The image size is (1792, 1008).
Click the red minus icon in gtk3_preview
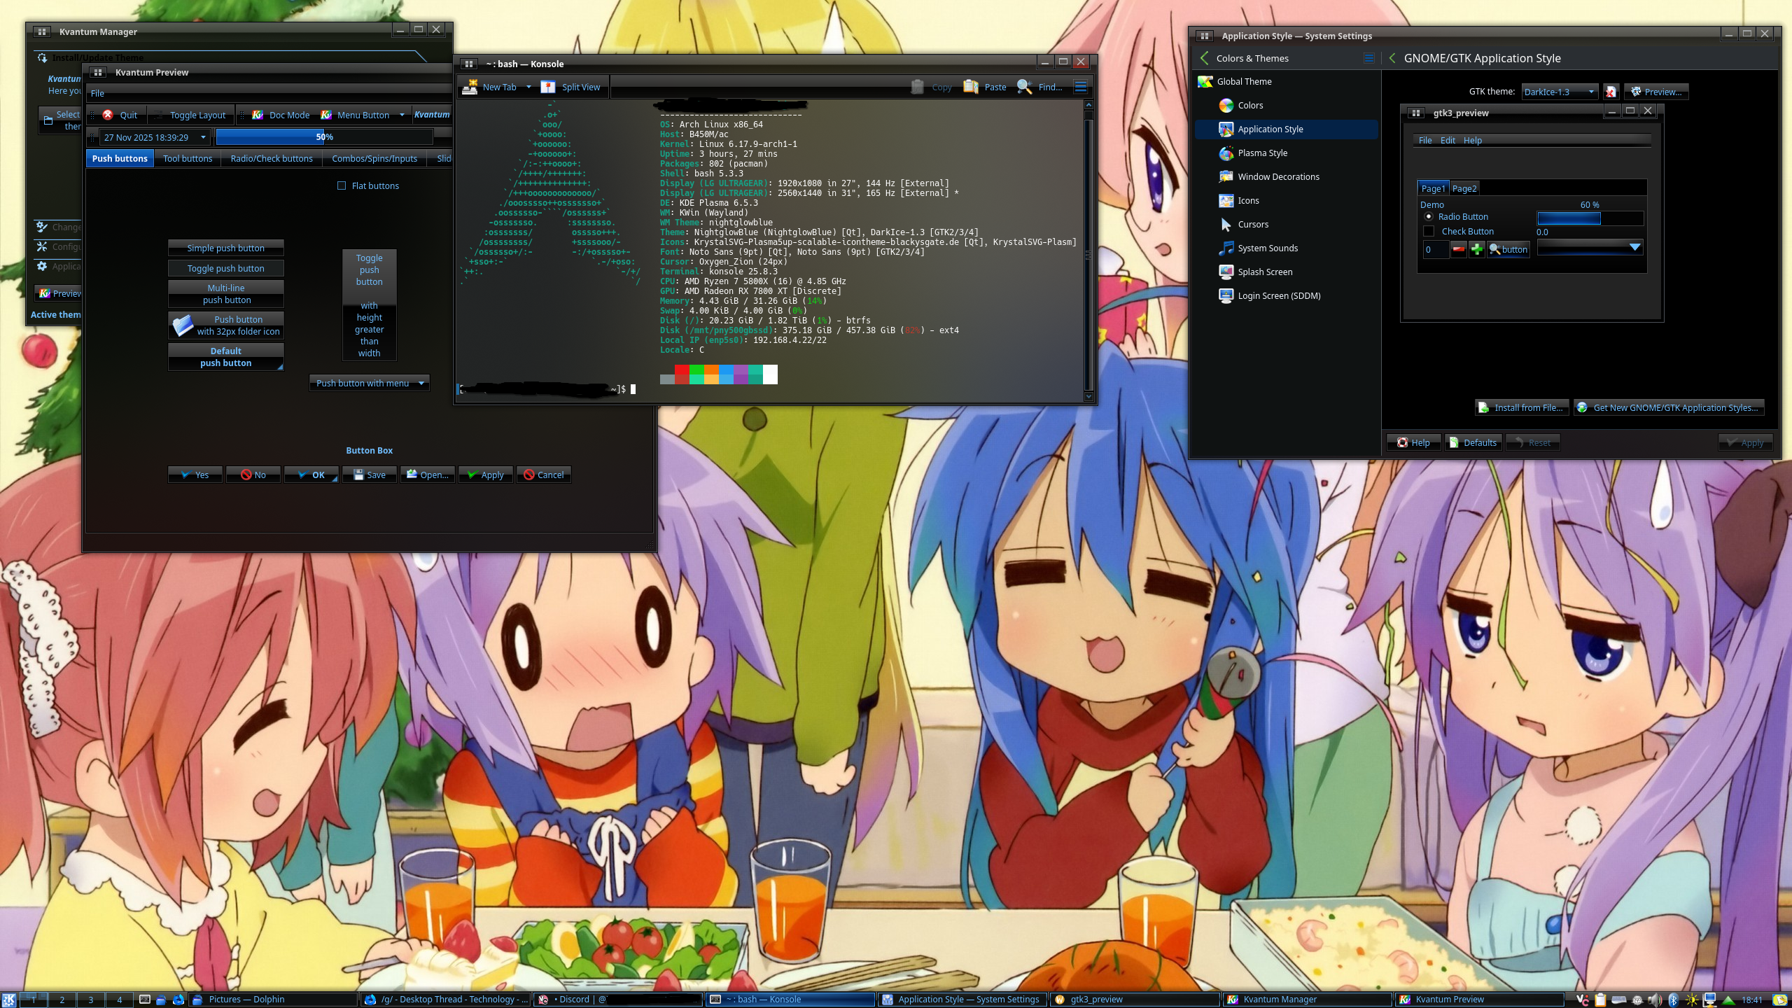point(1458,249)
